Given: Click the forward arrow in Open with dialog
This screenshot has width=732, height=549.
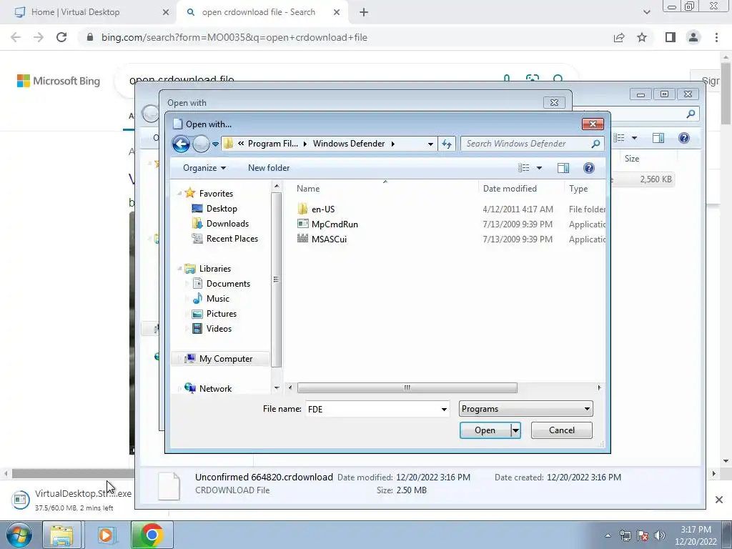Looking at the screenshot, I should [201, 144].
